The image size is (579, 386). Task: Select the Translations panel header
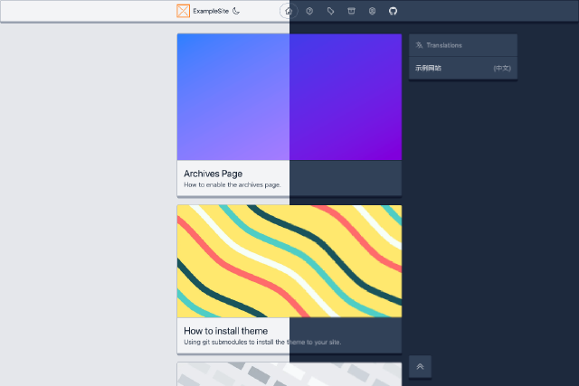click(463, 45)
